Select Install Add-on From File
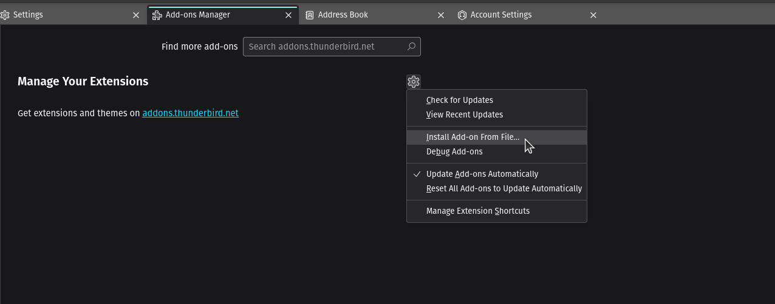This screenshot has height=304, width=775. click(473, 137)
